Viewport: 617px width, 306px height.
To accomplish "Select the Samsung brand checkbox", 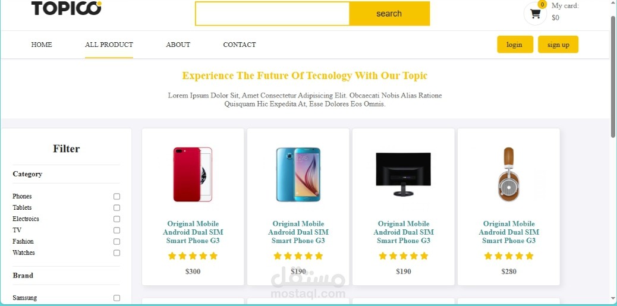I will coord(117,298).
